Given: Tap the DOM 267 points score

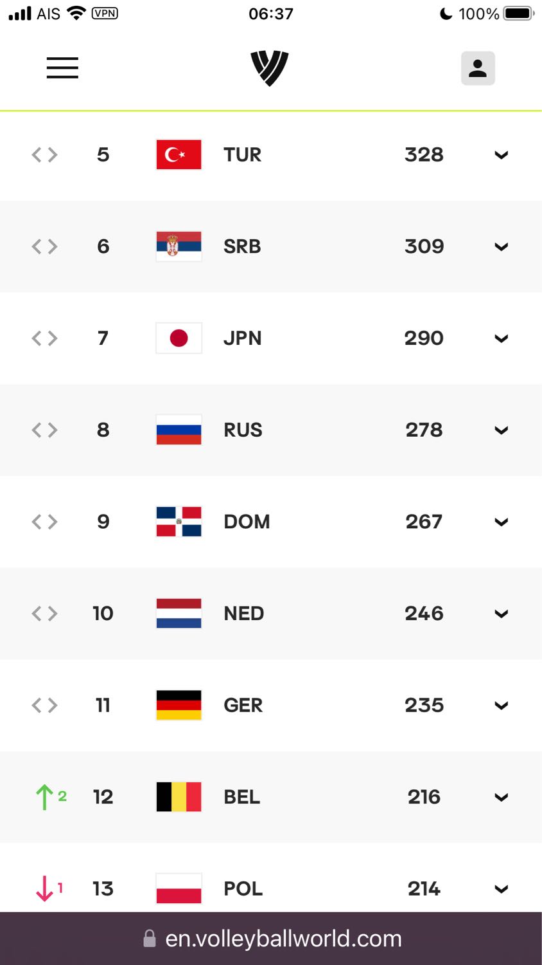Looking at the screenshot, I should pos(424,522).
